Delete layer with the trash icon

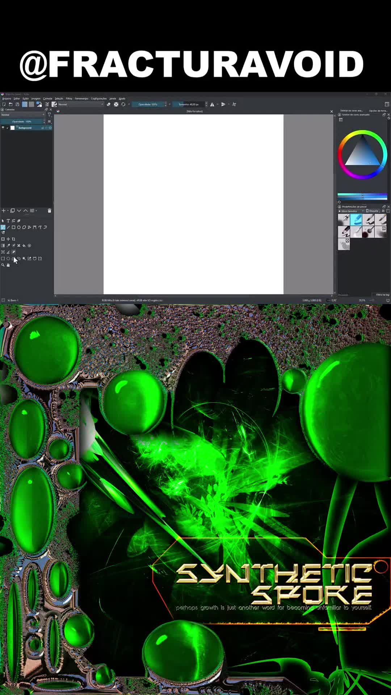(x=49, y=211)
